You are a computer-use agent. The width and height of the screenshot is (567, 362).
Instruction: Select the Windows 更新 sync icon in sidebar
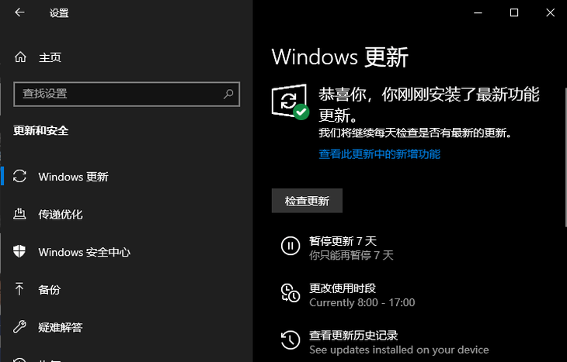(19, 177)
